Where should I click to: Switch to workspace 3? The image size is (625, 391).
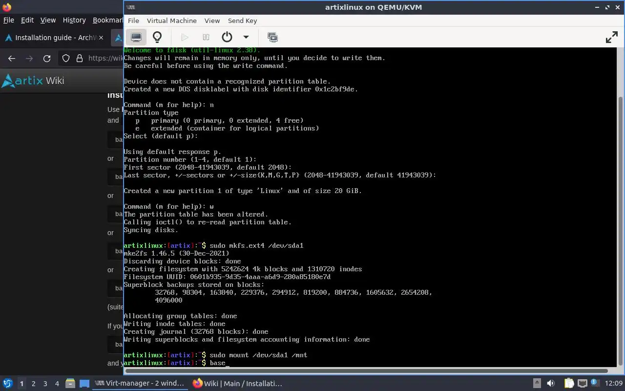pyautogui.click(x=45, y=384)
